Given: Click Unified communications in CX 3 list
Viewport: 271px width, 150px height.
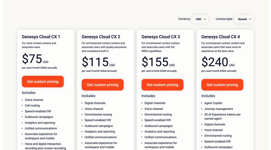Looking at the screenshot, I should pyautogui.click(x=160, y=137).
